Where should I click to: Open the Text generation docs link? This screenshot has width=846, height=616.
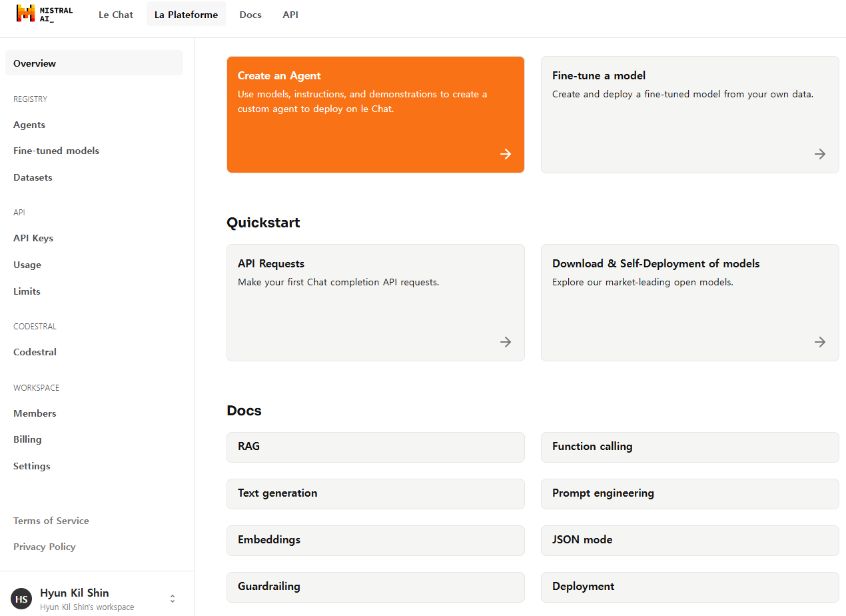tap(376, 494)
